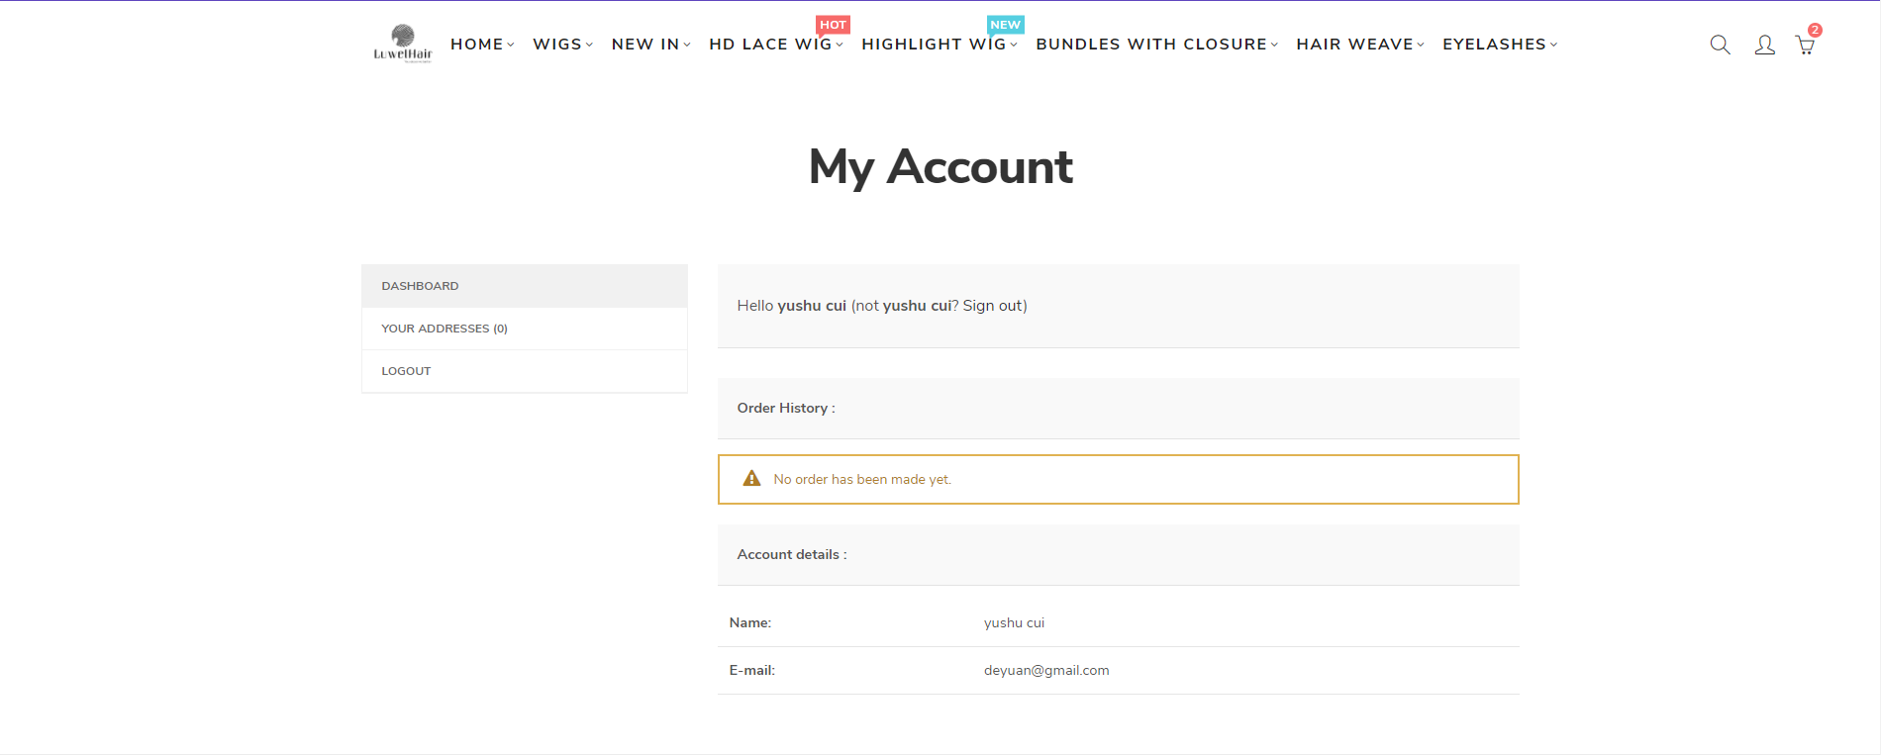Viewport: 1881px width, 755px height.
Task: Click the HOT badge above HD Lace Wig
Action: point(833,25)
